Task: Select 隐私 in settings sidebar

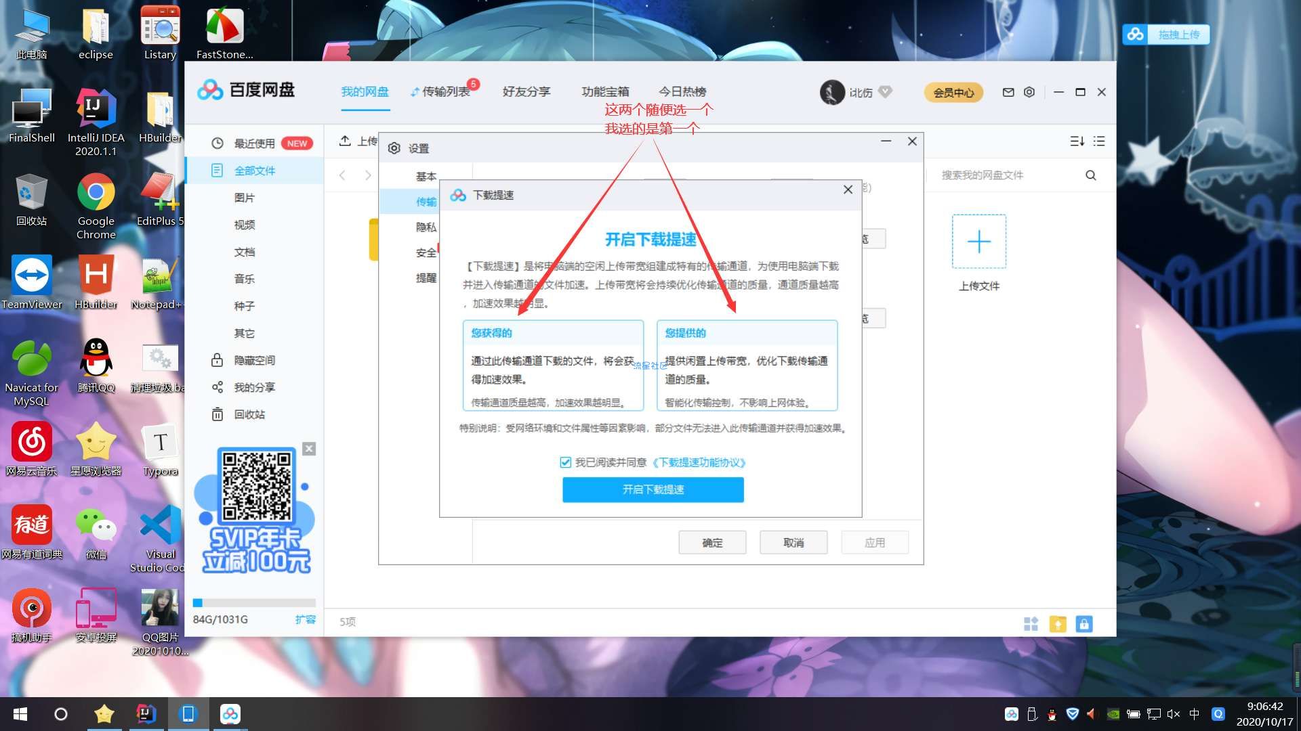Action: click(x=426, y=227)
